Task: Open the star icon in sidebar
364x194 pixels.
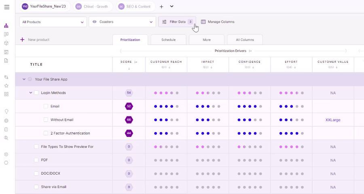Action: tap(6, 85)
